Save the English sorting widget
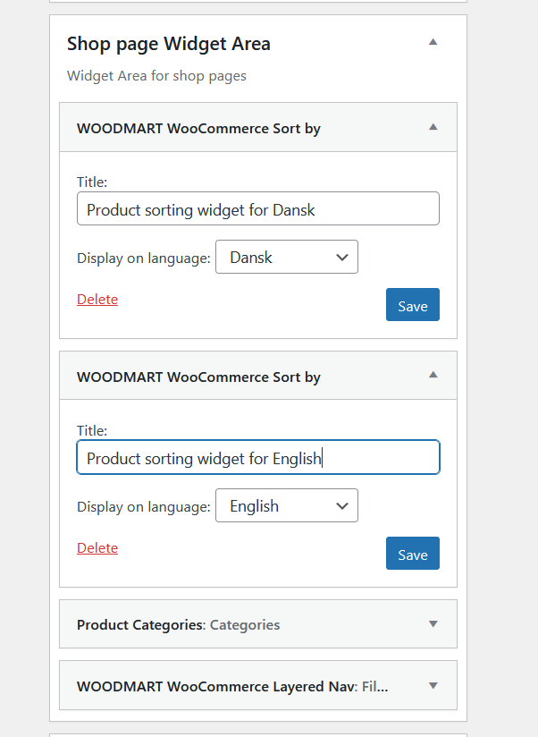 pyautogui.click(x=413, y=554)
